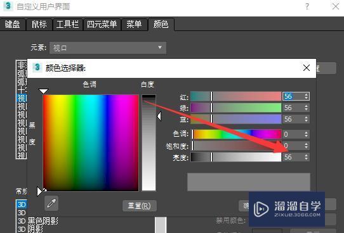344x233 pixels.
Task: Close the 颜色选择器 dialog
Action: (x=307, y=68)
